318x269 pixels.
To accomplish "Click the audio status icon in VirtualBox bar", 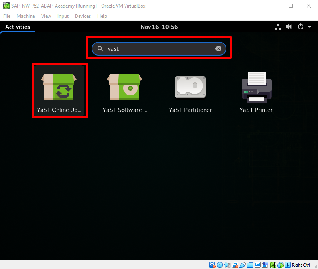I will pos(227,265).
